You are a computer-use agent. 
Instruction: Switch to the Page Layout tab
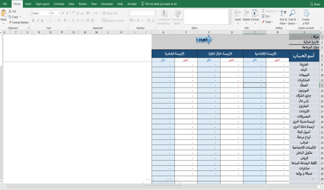coord(43,4)
